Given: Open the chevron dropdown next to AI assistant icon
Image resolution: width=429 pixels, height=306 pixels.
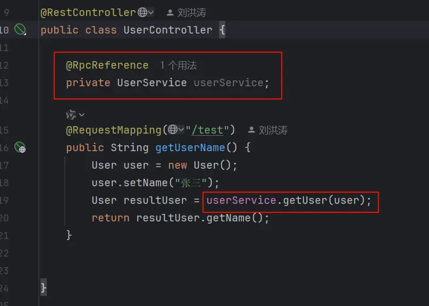Looking at the screenshot, I should coord(81,115).
